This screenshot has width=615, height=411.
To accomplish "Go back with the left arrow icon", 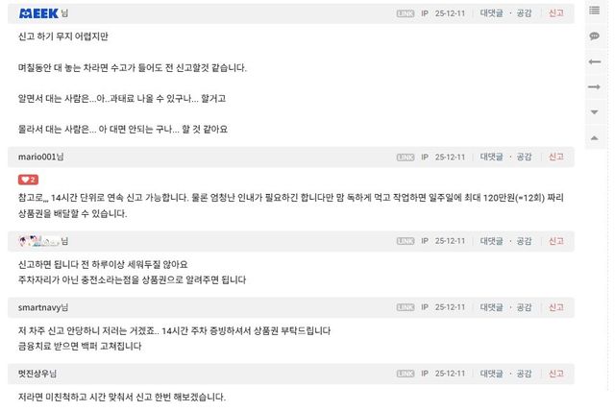I will 594,61.
